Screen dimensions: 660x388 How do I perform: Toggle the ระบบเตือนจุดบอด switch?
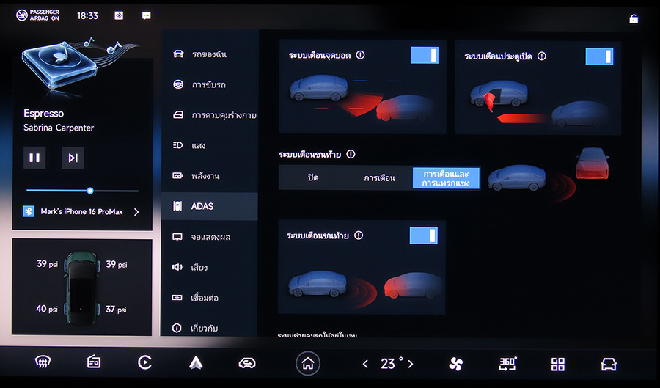[424, 56]
